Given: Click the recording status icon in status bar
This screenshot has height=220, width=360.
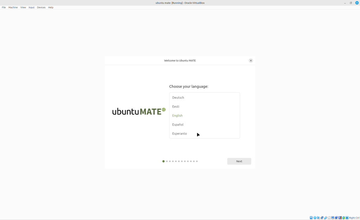Looking at the screenshot, I should (x=336, y=218).
